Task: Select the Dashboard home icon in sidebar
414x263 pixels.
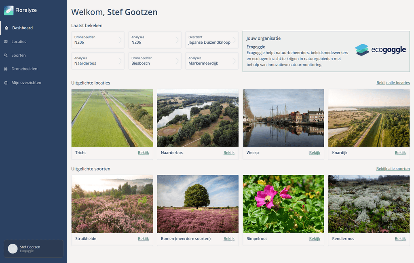Action: [6, 28]
